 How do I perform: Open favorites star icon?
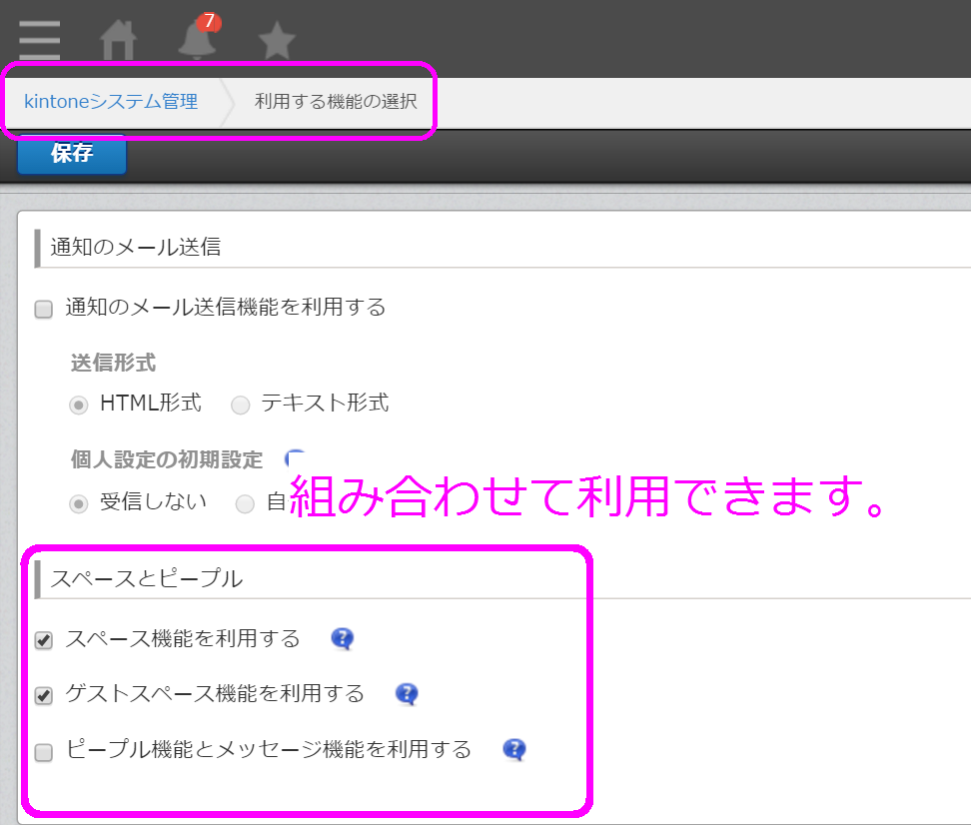tap(277, 40)
